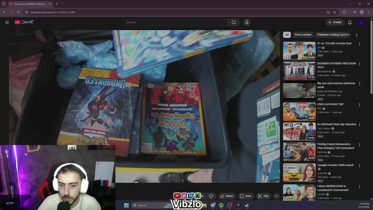Open YouTube notifications bell
The width and height of the screenshot is (373, 210).
pyautogui.click(x=350, y=22)
